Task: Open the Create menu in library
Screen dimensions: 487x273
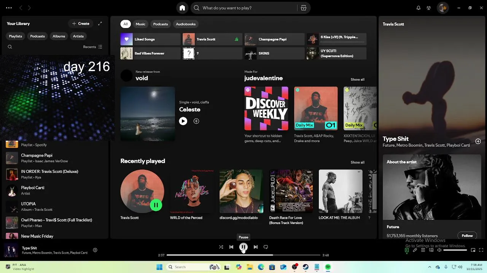Action: 81,24
